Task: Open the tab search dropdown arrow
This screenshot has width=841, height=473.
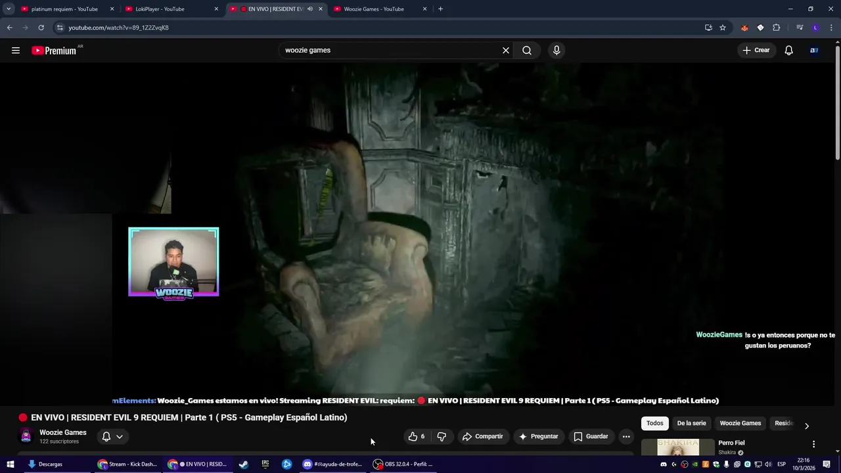Action: click(9, 9)
